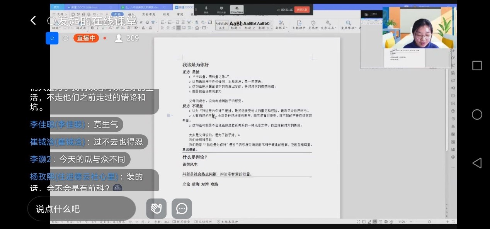Open the 灵感 lightbulb tool
This screenshot has height=229, width=490.
click(313, 25)
